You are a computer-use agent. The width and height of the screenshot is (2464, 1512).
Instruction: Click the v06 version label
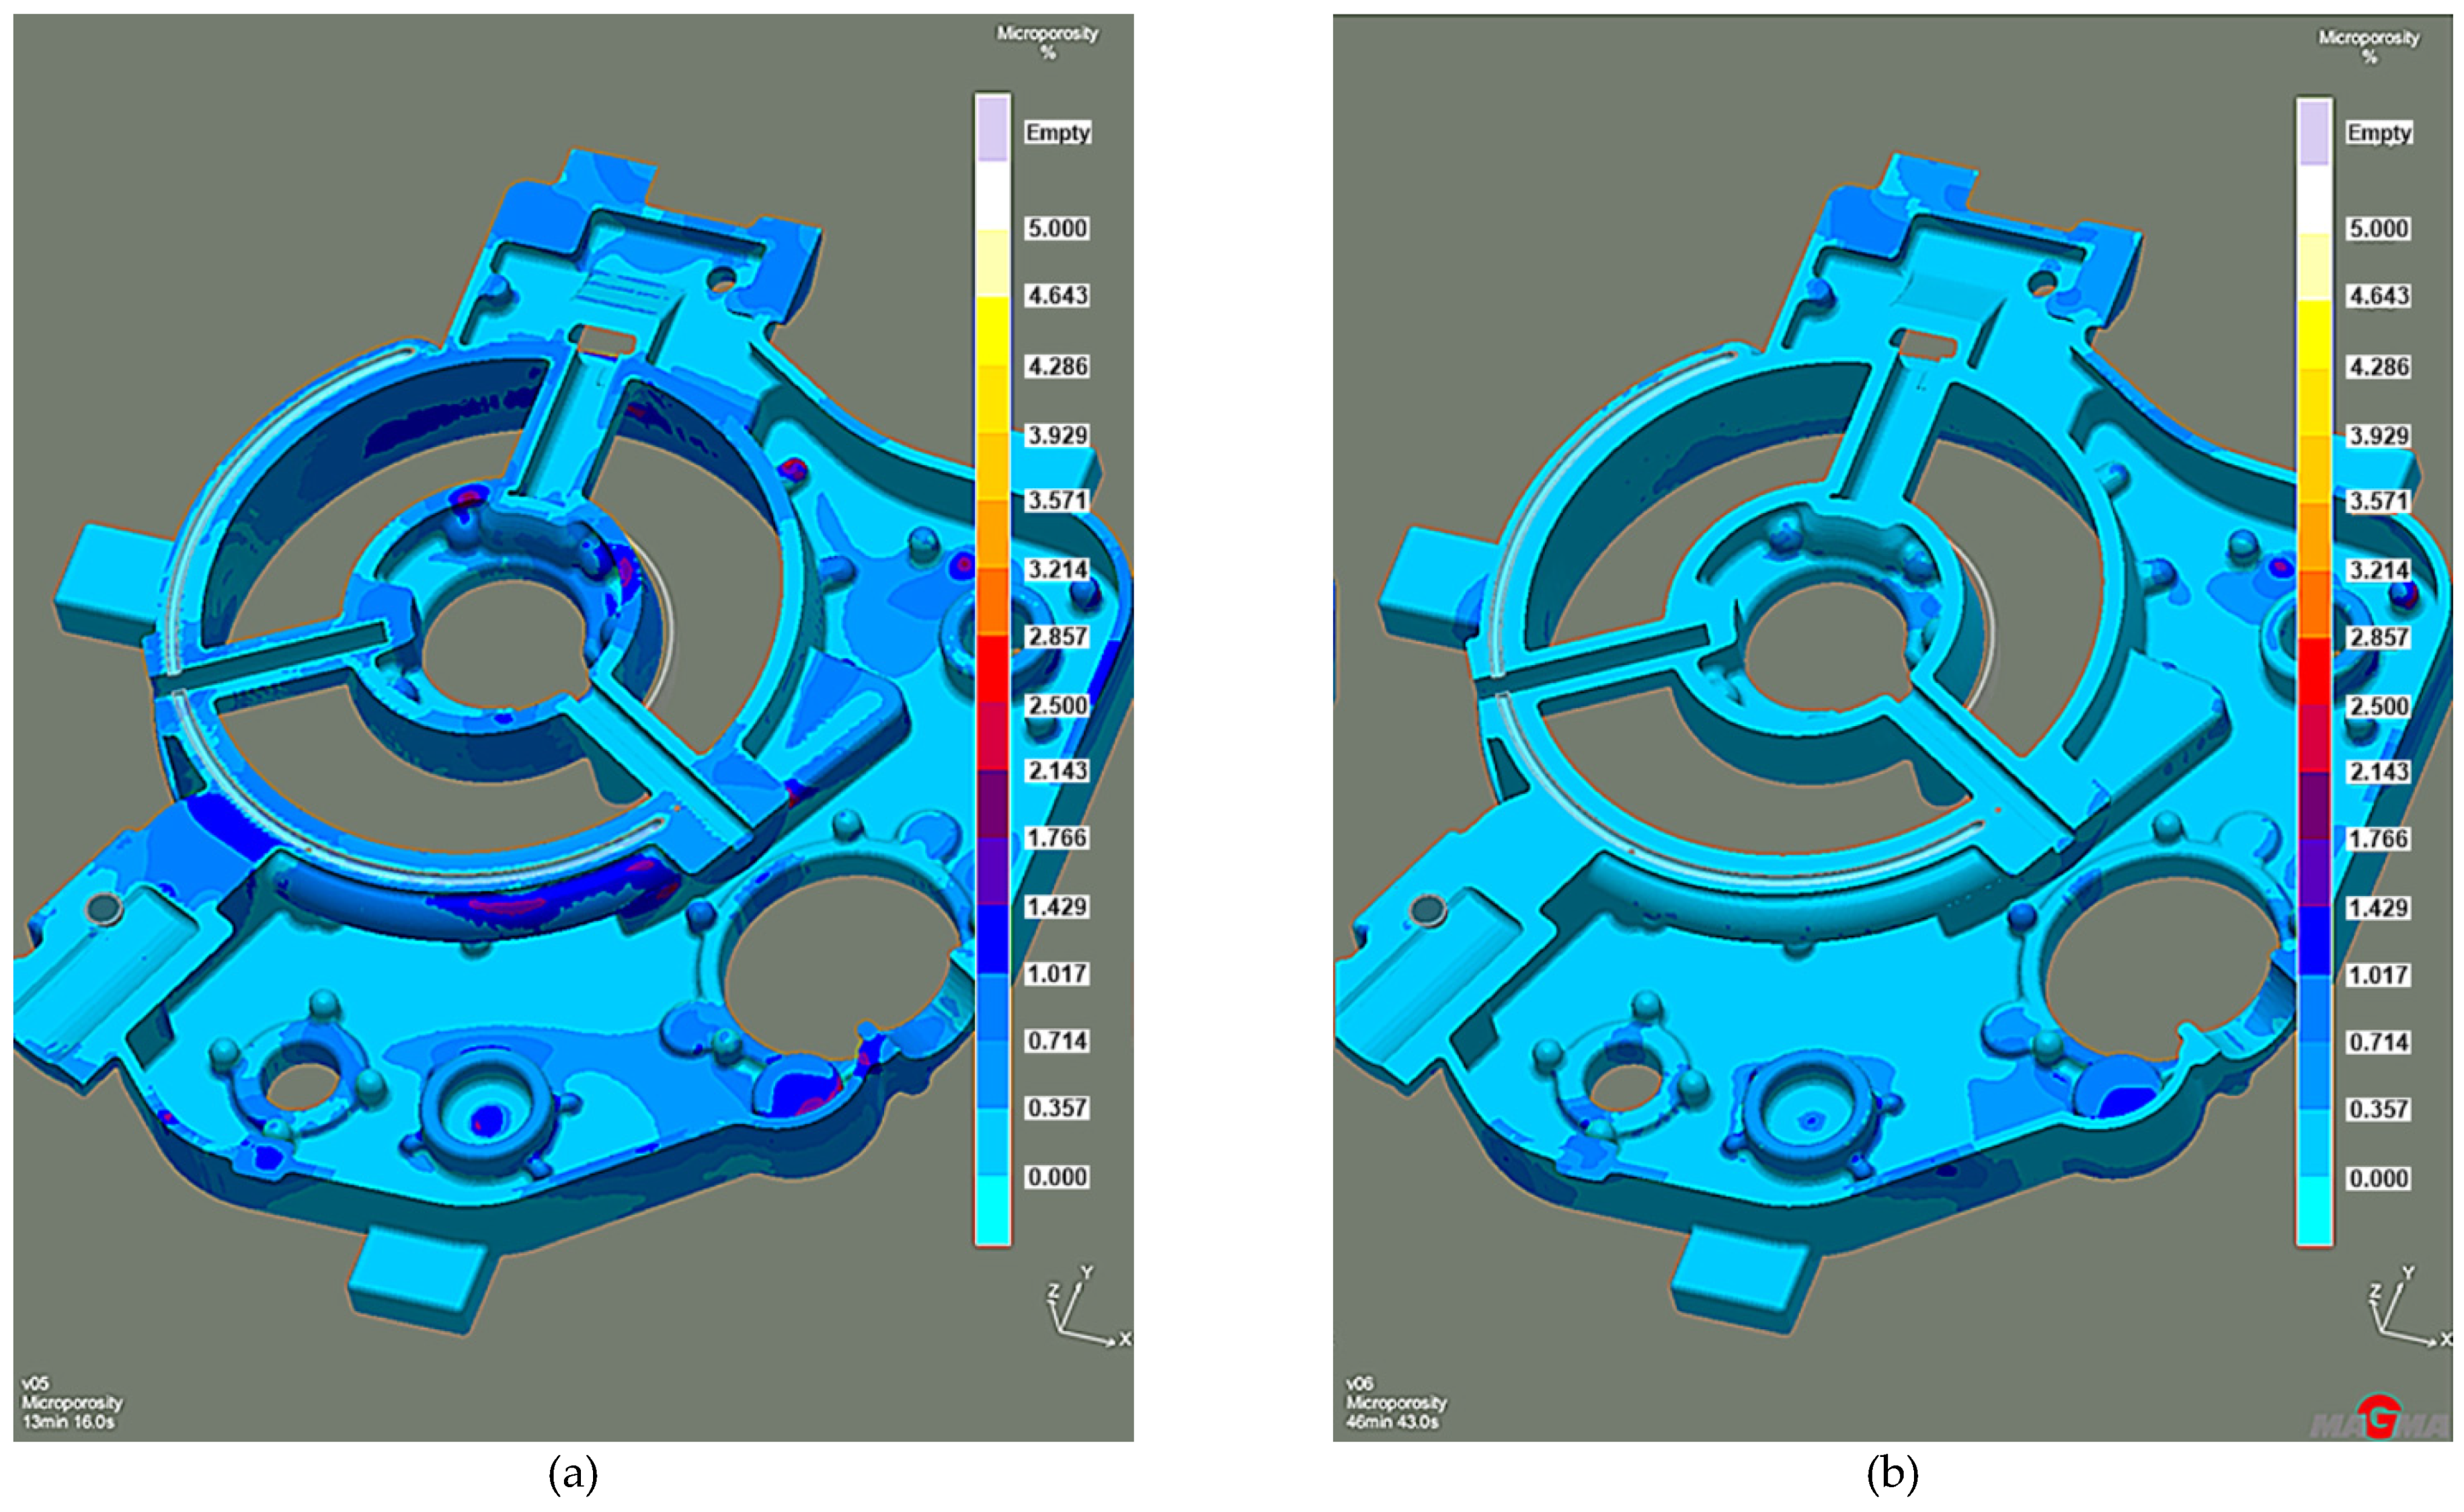[1359, 1384]
